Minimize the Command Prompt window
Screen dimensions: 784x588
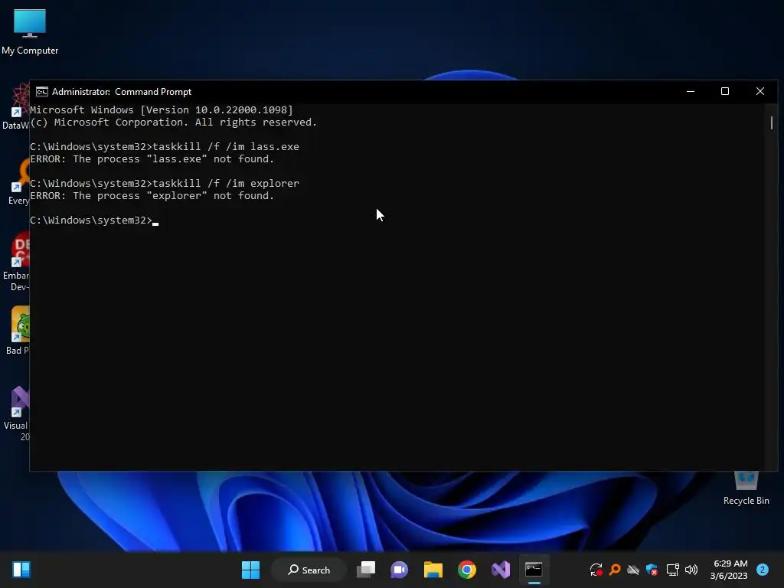tap(691, 92)
